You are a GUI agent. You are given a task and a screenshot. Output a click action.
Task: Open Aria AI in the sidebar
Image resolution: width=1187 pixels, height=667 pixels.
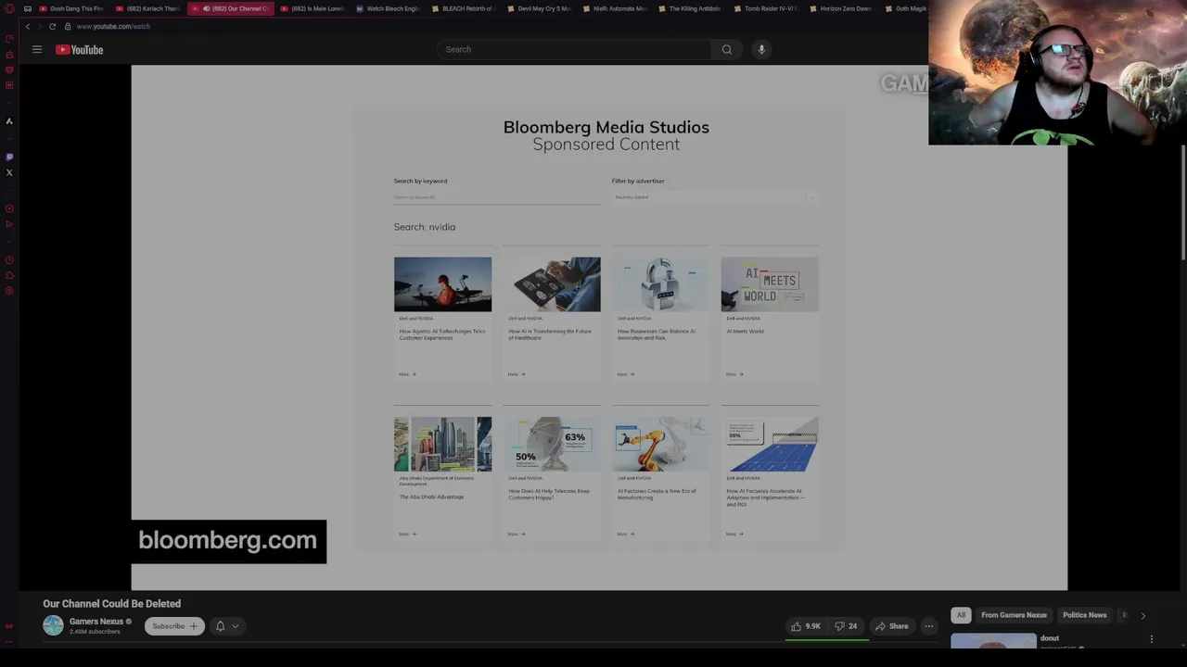click(9, 120)
